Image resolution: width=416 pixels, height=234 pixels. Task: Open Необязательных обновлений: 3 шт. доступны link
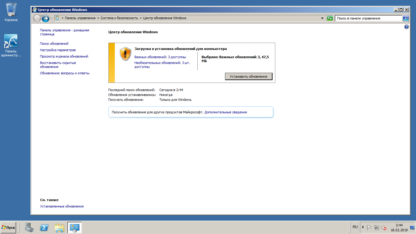click(x=162, y=65)
